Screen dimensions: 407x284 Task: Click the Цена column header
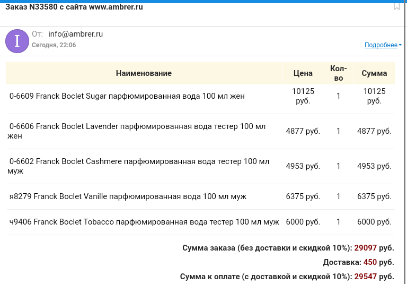303,73
